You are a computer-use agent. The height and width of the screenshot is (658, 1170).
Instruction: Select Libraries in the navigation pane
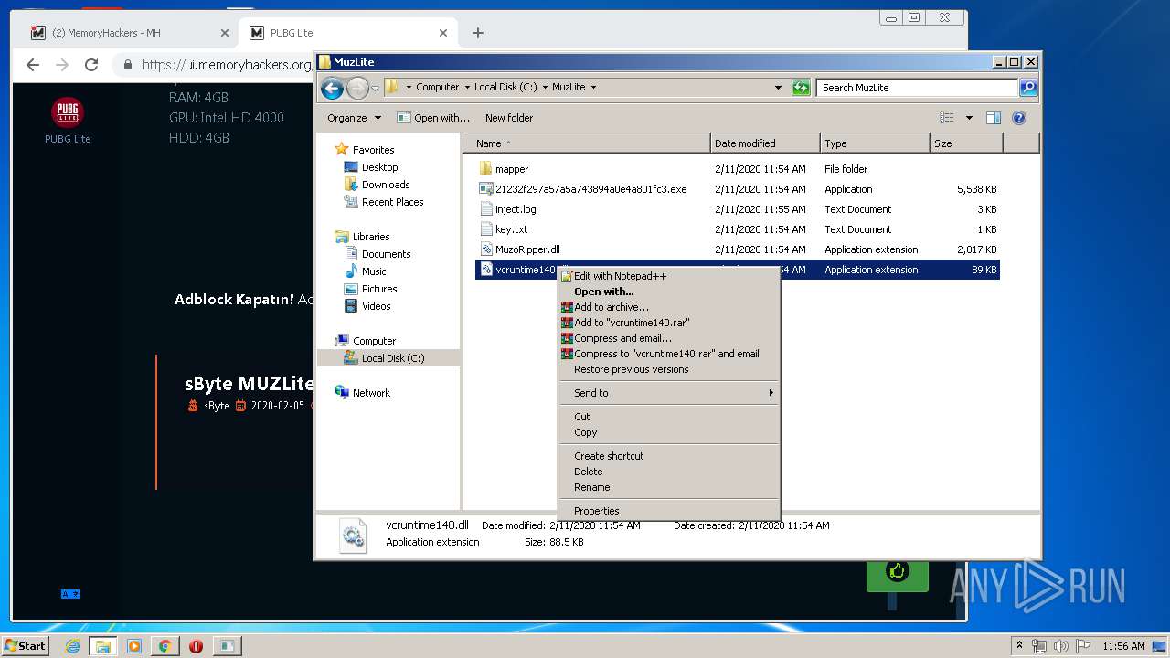(x=371, y=237)
